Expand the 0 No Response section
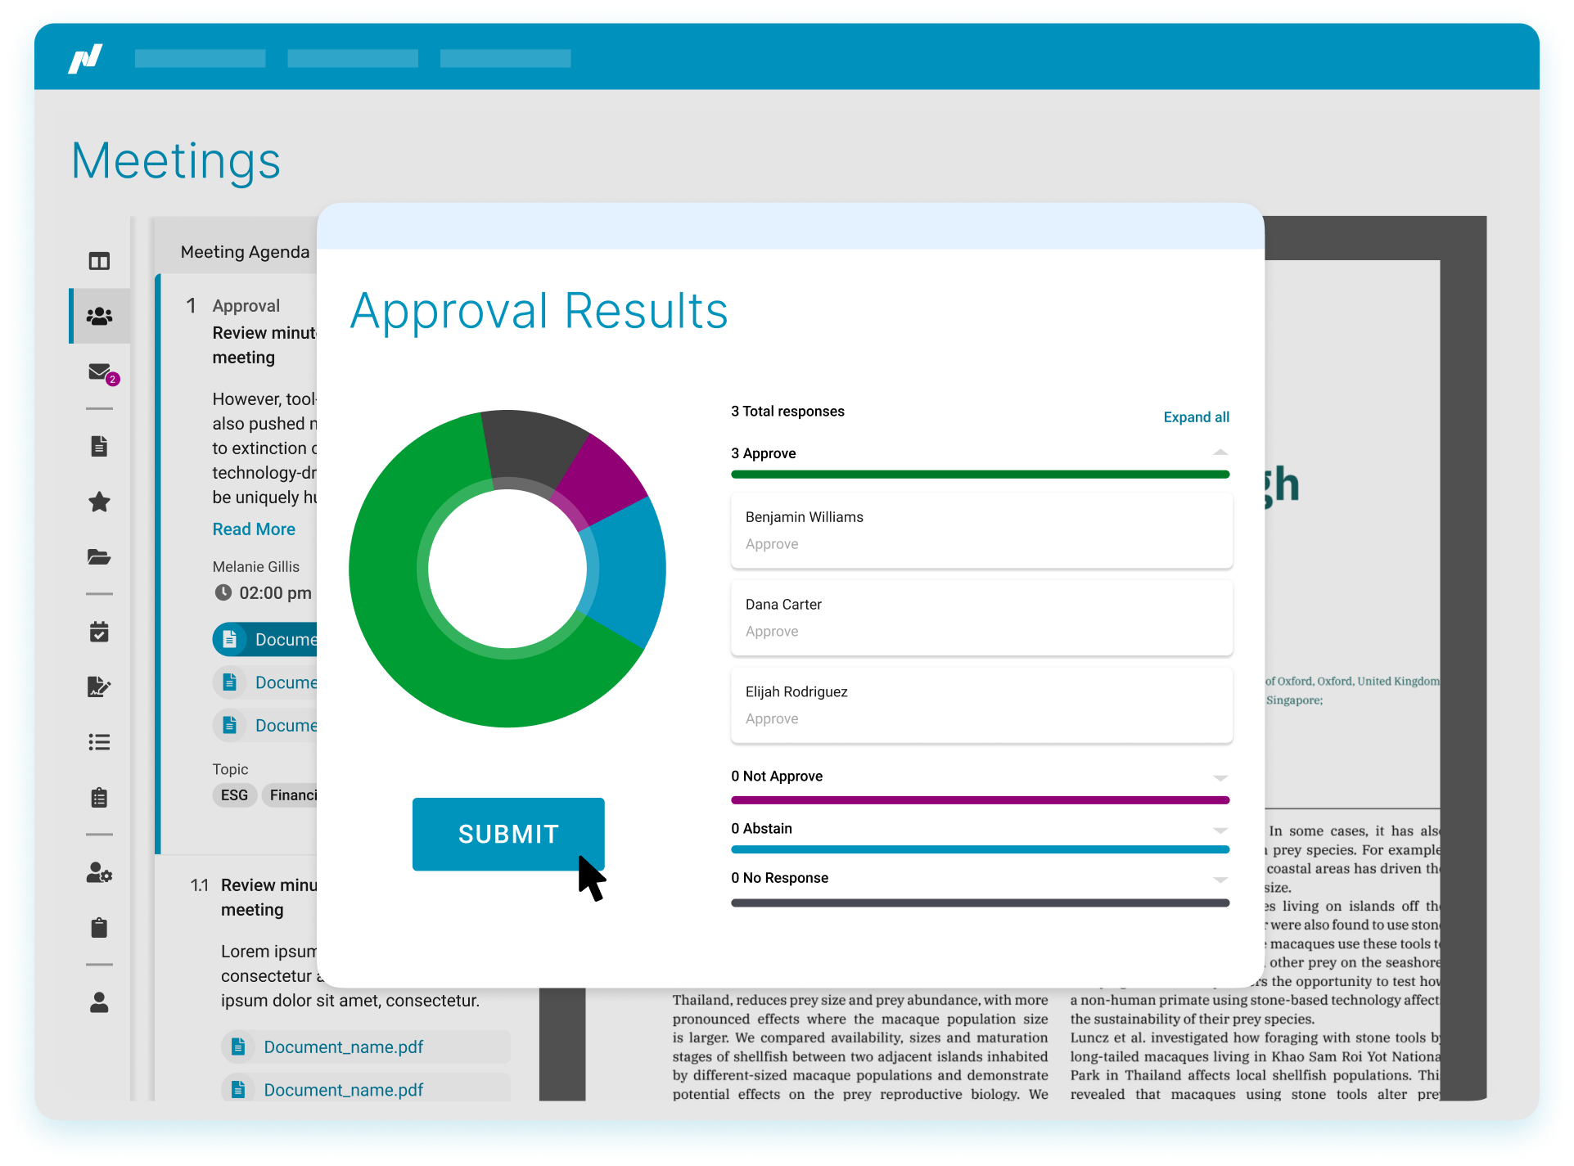Viewport: 1574px width, 1166px height. point(1220,879)
